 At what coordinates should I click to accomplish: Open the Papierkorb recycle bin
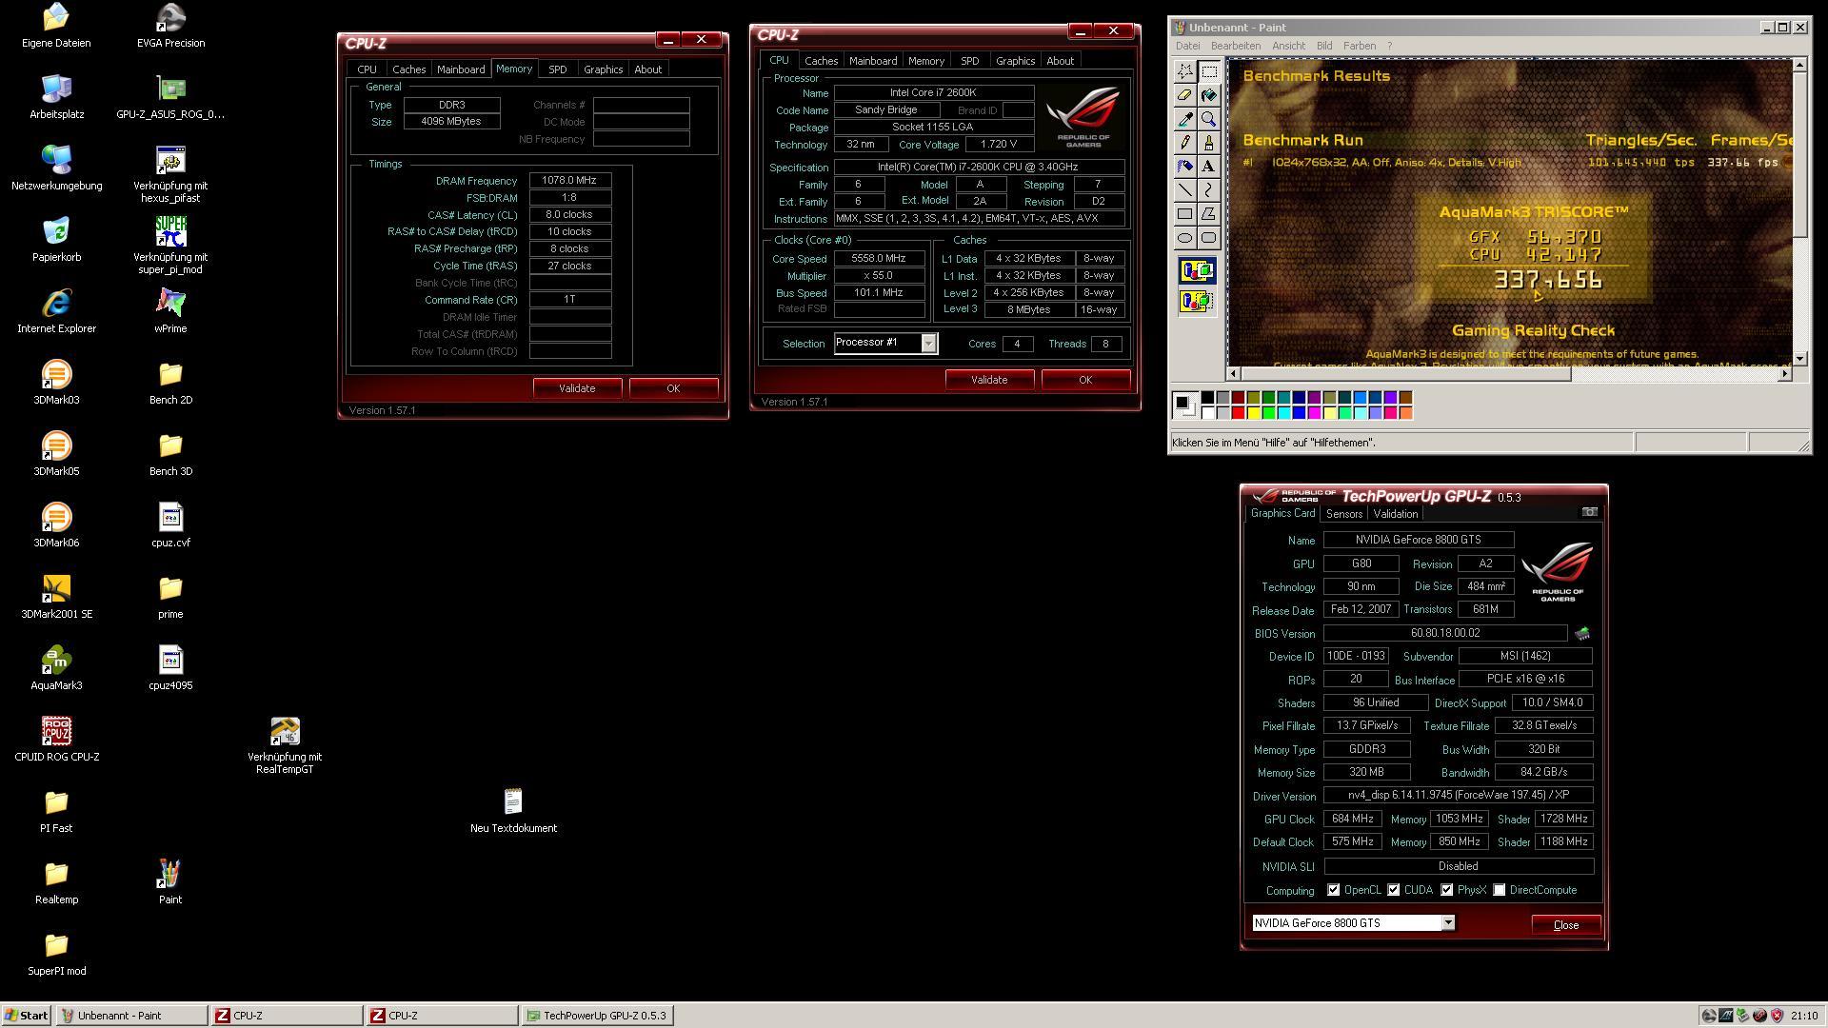tap(56, 239)
